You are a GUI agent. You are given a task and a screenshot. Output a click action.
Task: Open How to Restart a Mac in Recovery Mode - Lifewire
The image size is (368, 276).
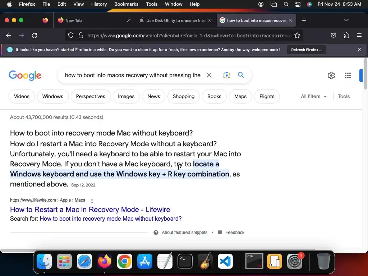90,210
